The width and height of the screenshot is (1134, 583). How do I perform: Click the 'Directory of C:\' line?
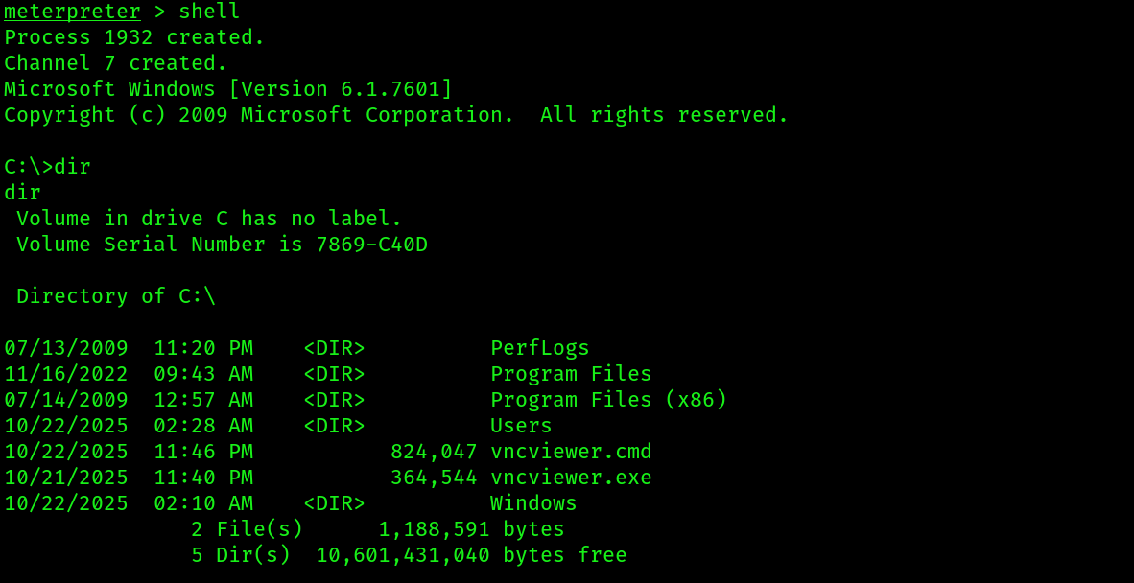pyautogui.click(x=116, y=296)
